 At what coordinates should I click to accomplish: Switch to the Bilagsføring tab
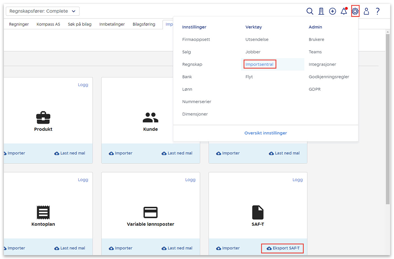click(x=144, y=24)
